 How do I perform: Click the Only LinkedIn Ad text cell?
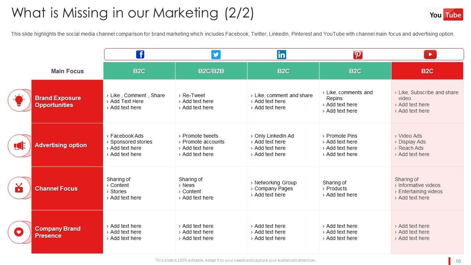click(274, 136)
